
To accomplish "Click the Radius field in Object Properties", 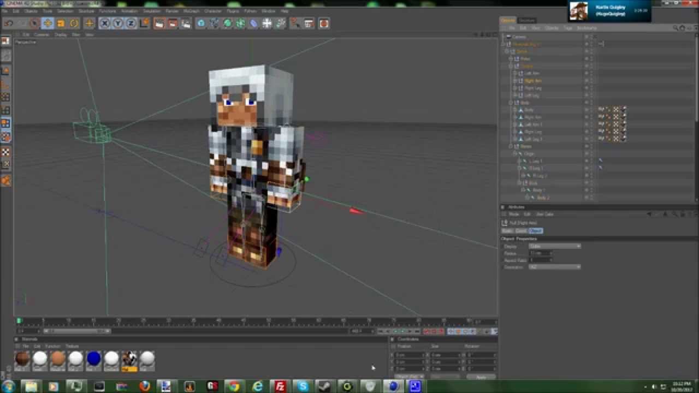I will pyautogui.click(x=541, y=253).
